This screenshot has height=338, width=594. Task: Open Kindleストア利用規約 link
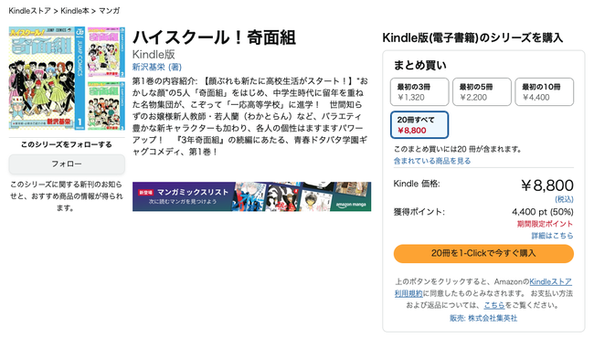tap(483, 288)
